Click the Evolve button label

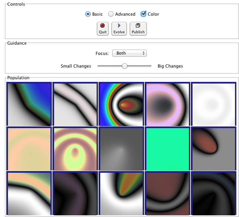pos(119,32)
